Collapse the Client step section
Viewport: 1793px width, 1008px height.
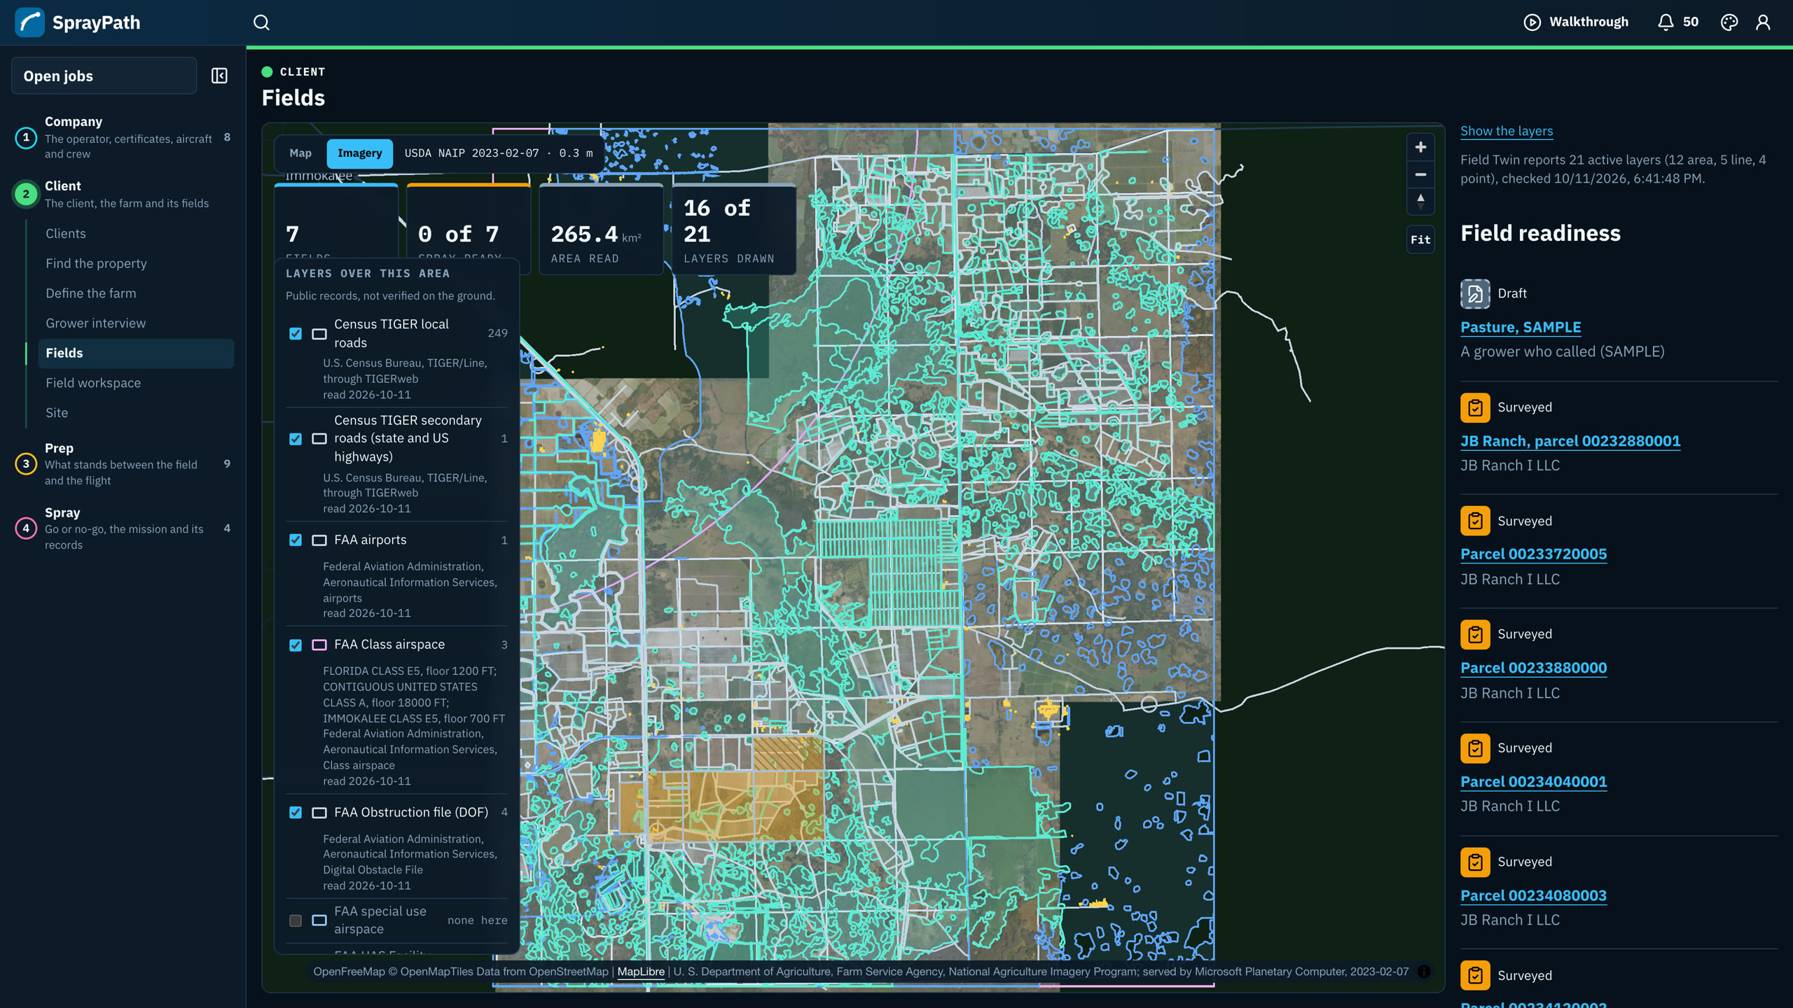click(123, 194)
